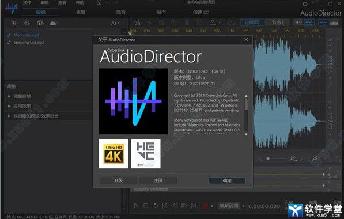Screen dimensions: 344x219
Task: Click the play button in transport bar
Action: pyautogui.click(x=136, y=206)
